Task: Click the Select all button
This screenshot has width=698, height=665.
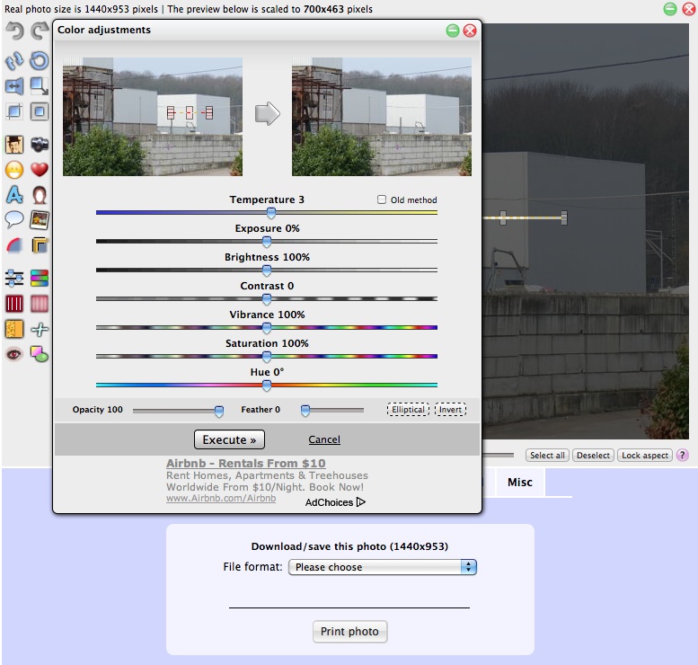Action: click(x=547, y=456)
